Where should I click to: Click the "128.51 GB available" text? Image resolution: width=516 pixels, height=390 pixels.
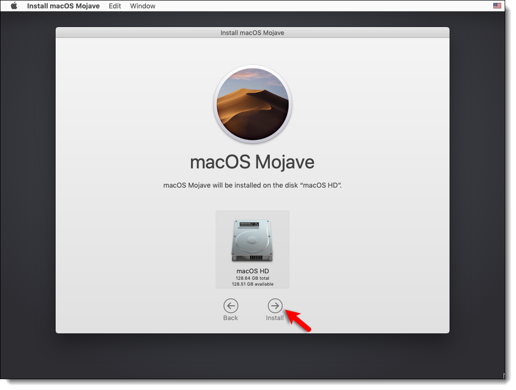pos(252,284)
